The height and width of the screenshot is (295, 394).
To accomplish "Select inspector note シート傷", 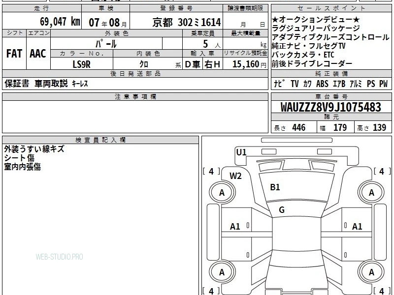I will click(19, 158).
